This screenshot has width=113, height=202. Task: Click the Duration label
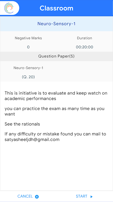tap(84, 38)
